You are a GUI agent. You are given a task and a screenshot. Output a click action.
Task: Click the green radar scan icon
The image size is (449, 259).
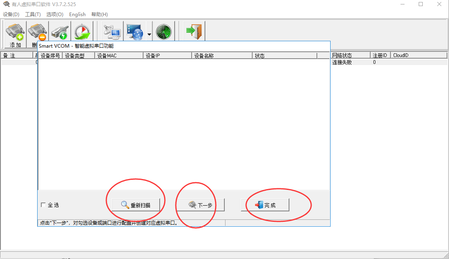163,32
